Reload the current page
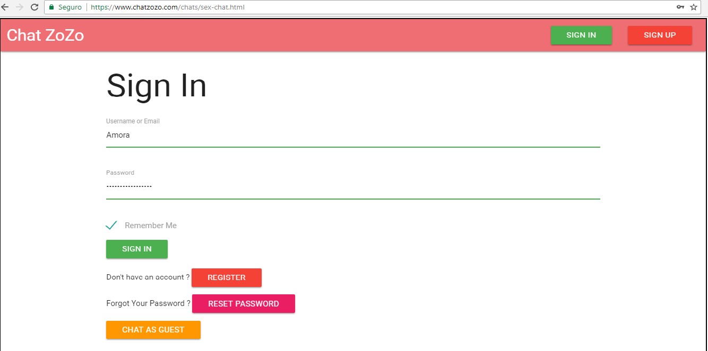Screen dimensions: 708x351 point(34,7)
